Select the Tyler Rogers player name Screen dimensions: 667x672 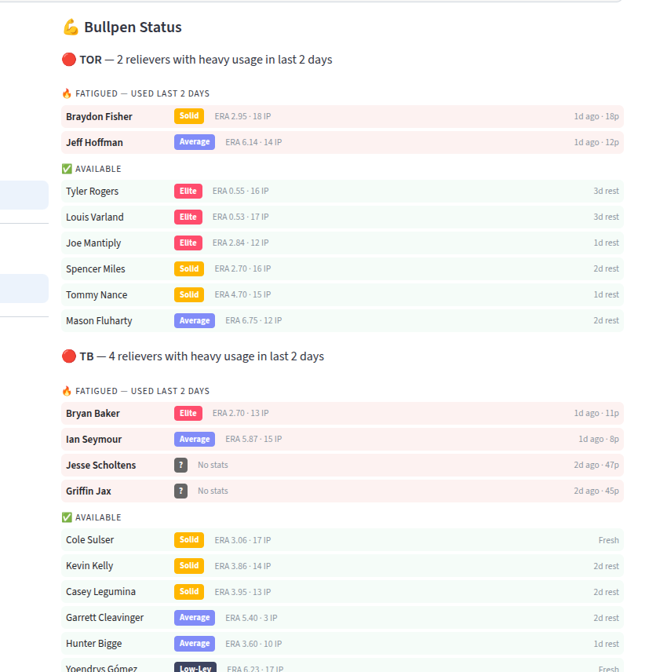(x=92, y=192)
